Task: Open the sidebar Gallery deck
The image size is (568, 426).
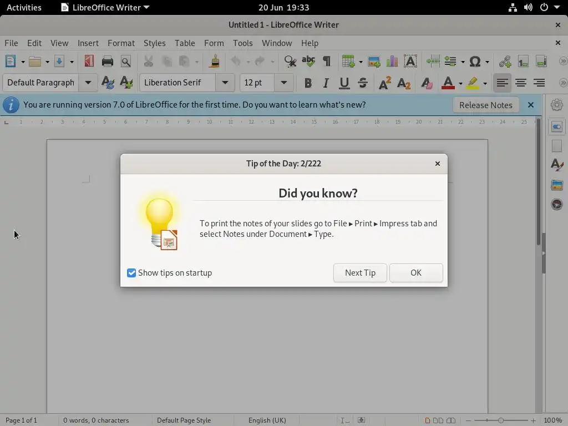Action: (x=557, y=185)
